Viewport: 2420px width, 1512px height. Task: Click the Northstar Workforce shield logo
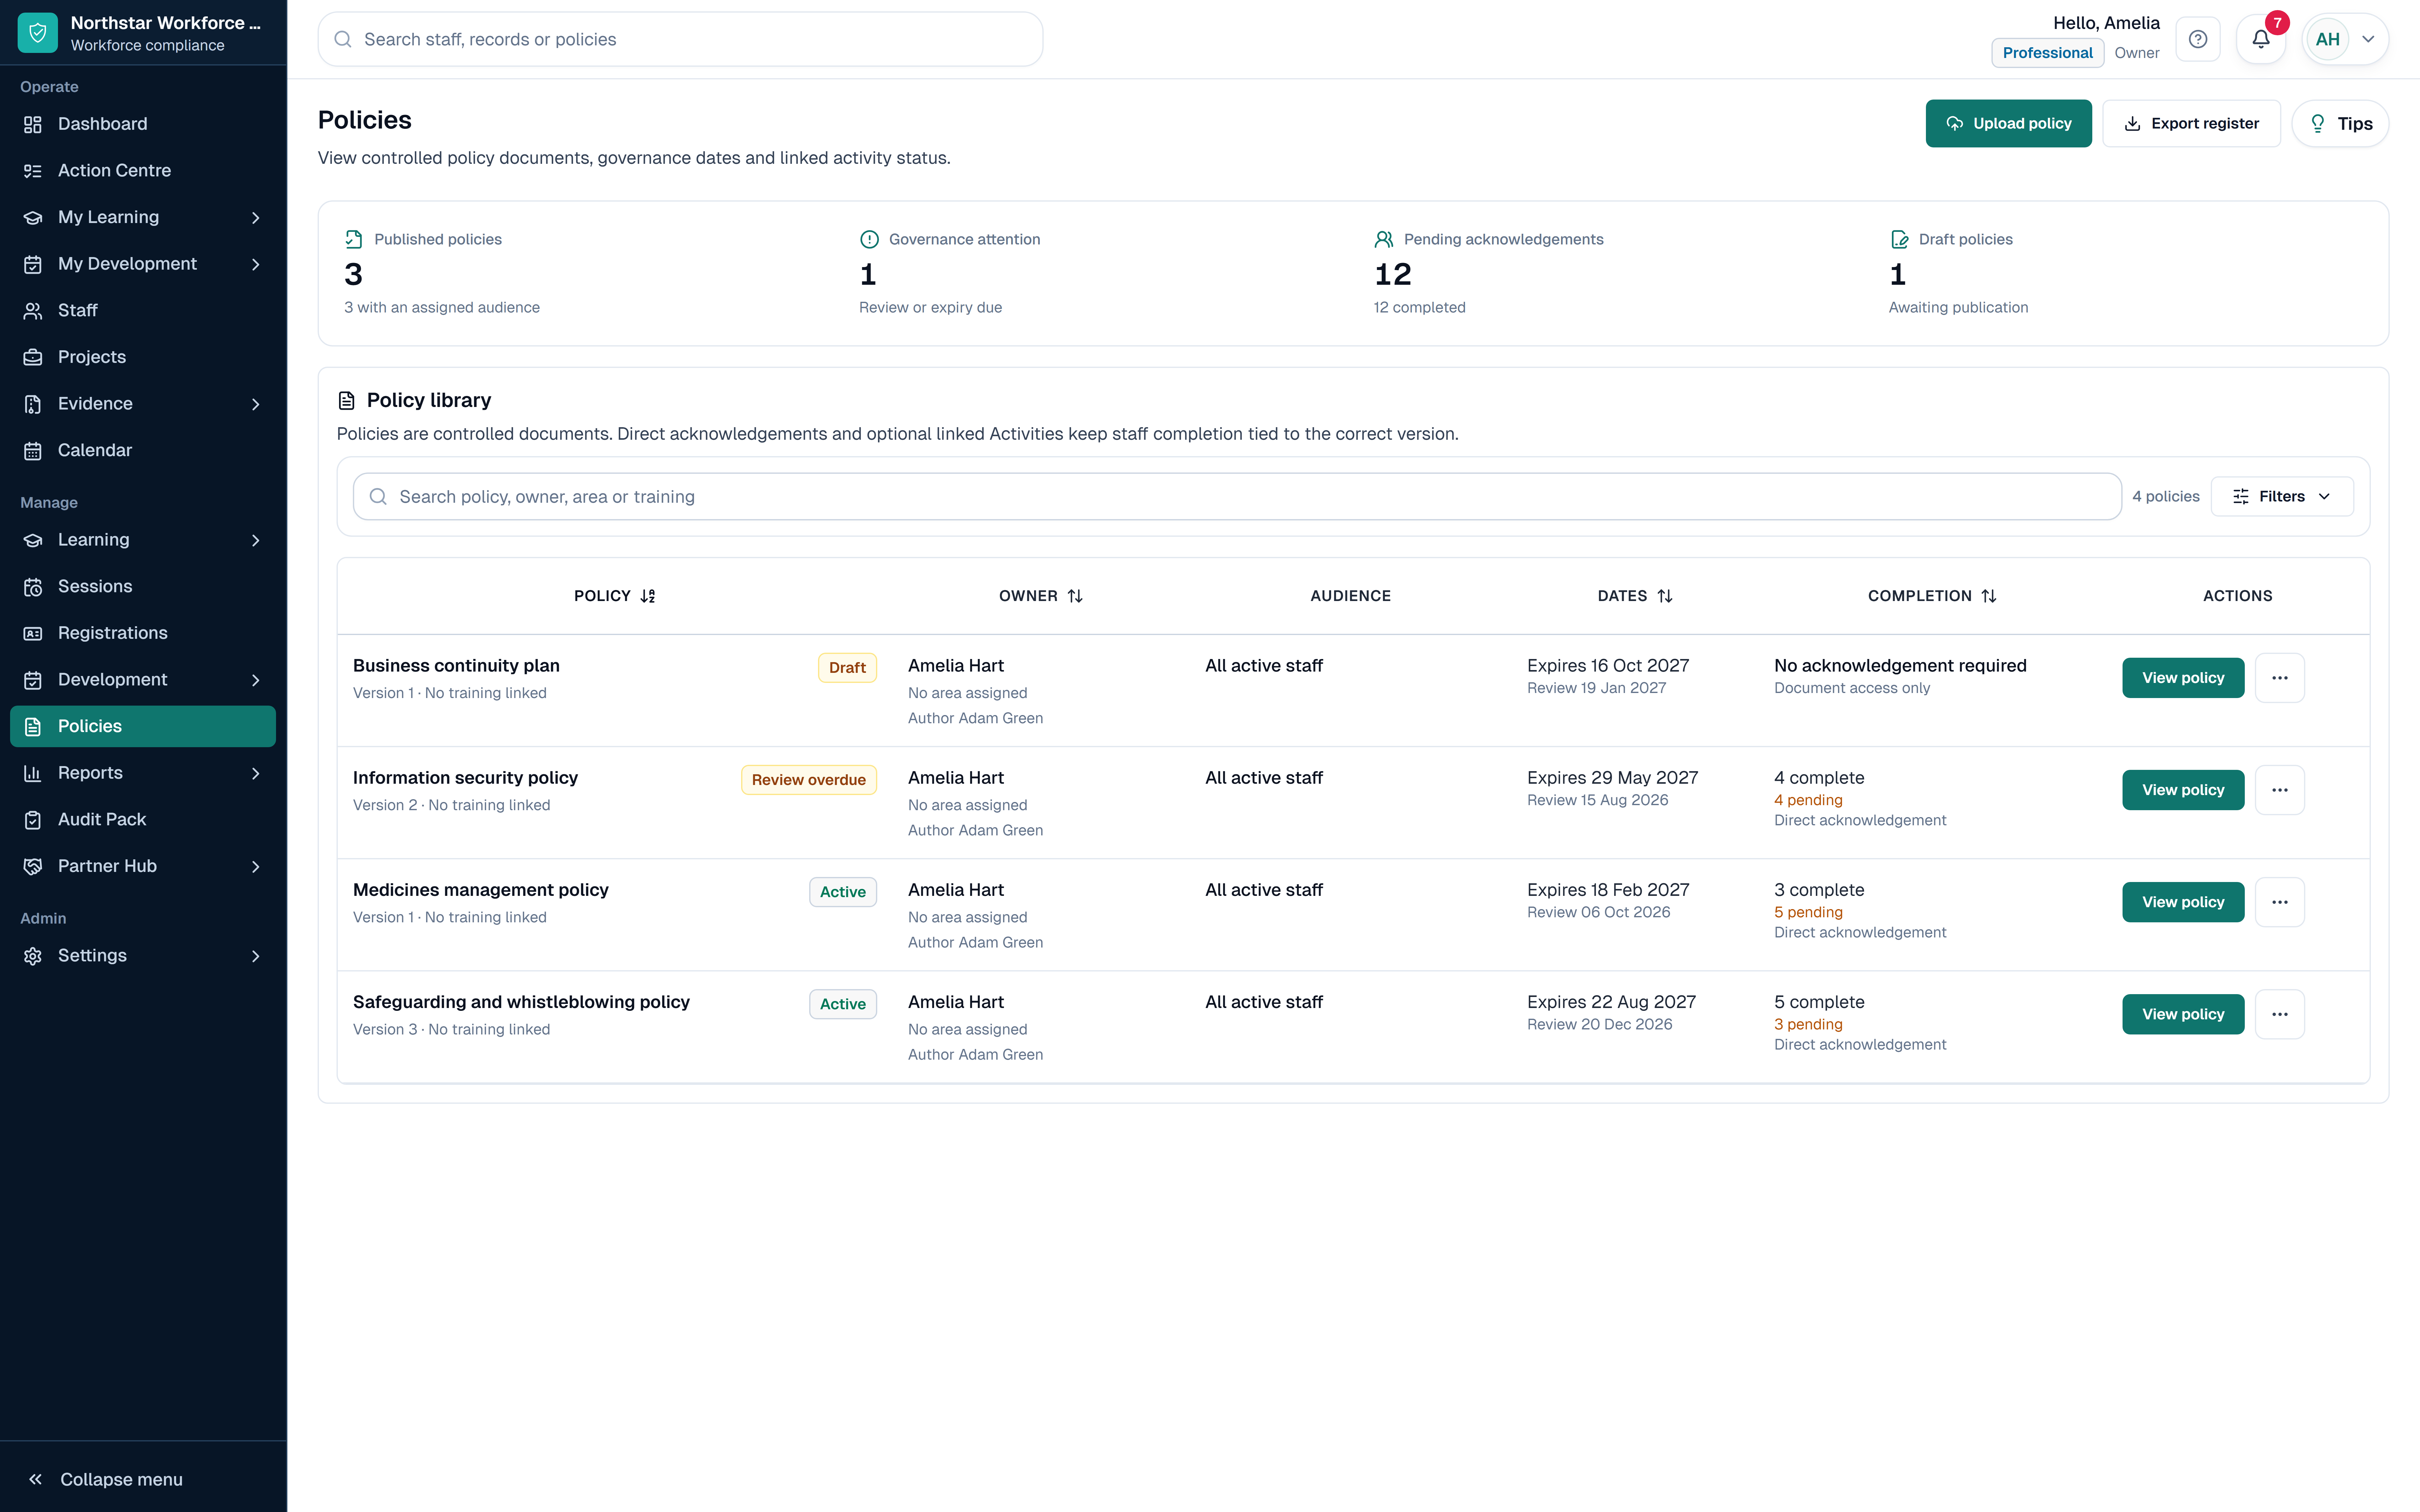(38, 33)
